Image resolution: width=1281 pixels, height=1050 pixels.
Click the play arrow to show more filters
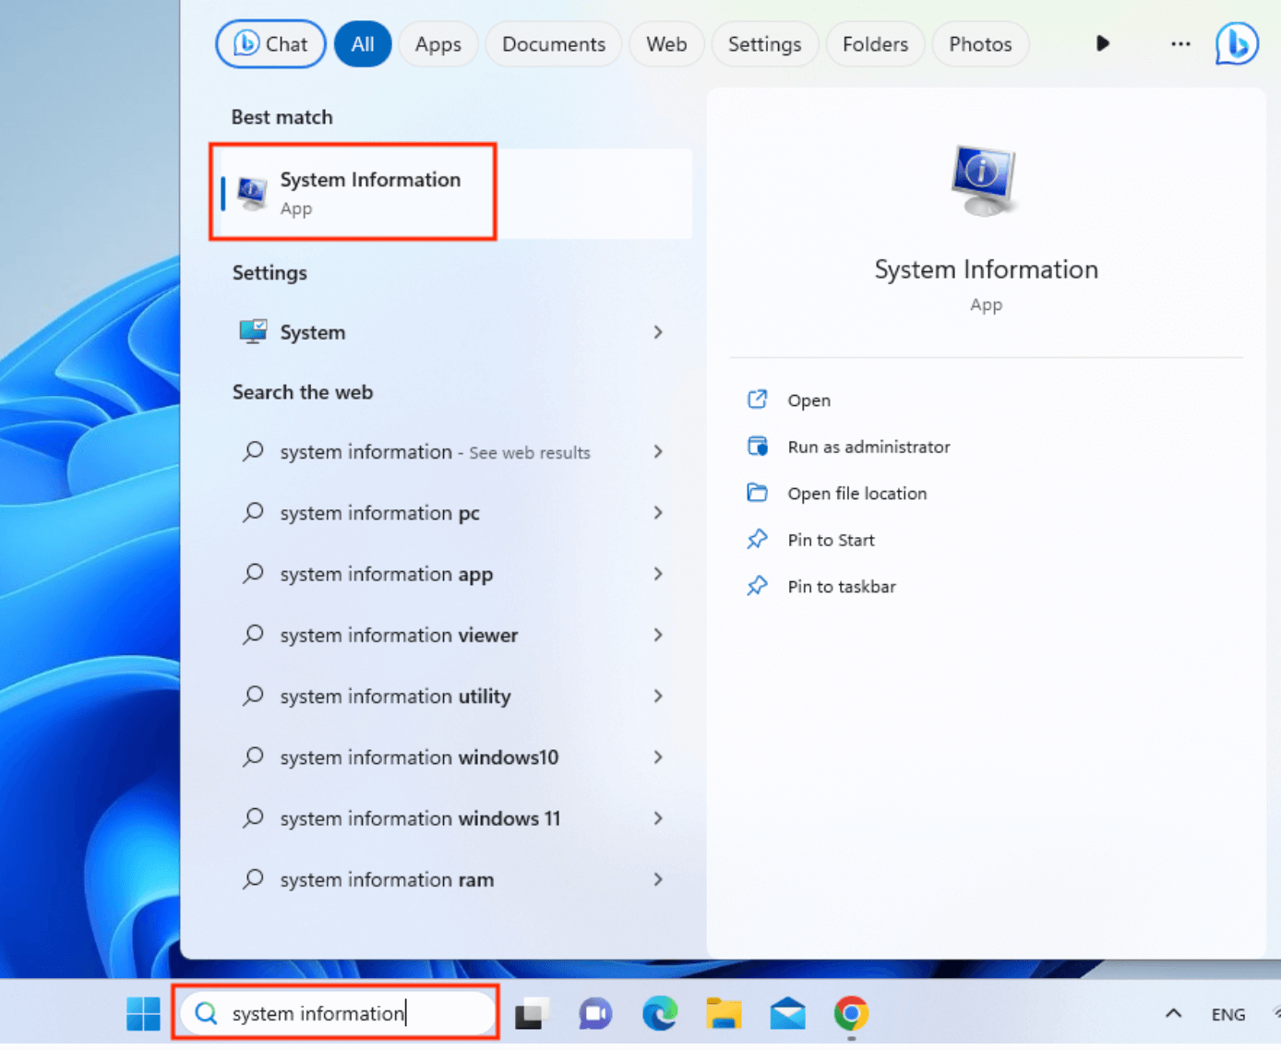tap(1102, 43)
